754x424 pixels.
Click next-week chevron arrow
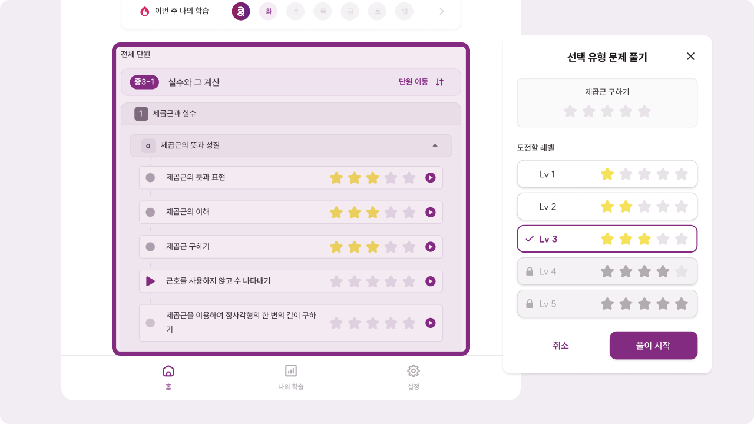pyautogui.click(x=442, y=11)
